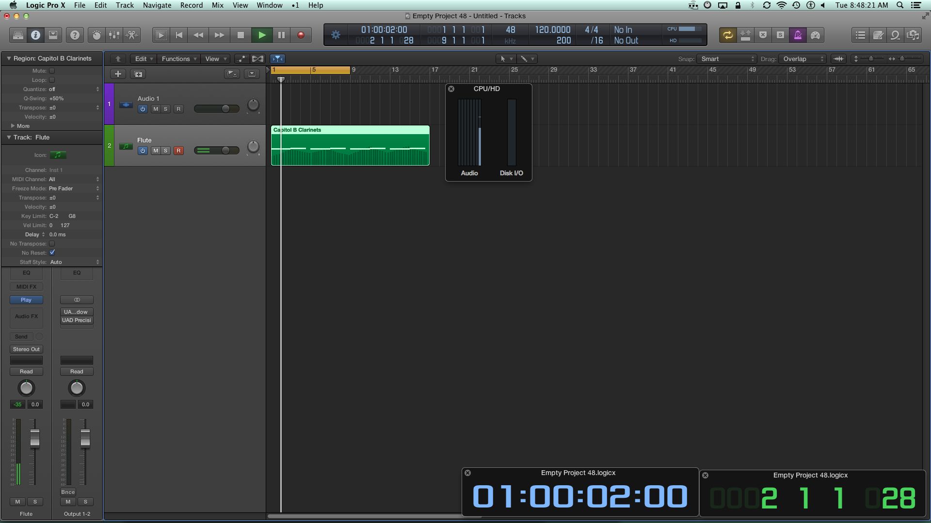Screen dimensions: 931x523
Task: Solo the Flute track
Action: click(165, 151)
